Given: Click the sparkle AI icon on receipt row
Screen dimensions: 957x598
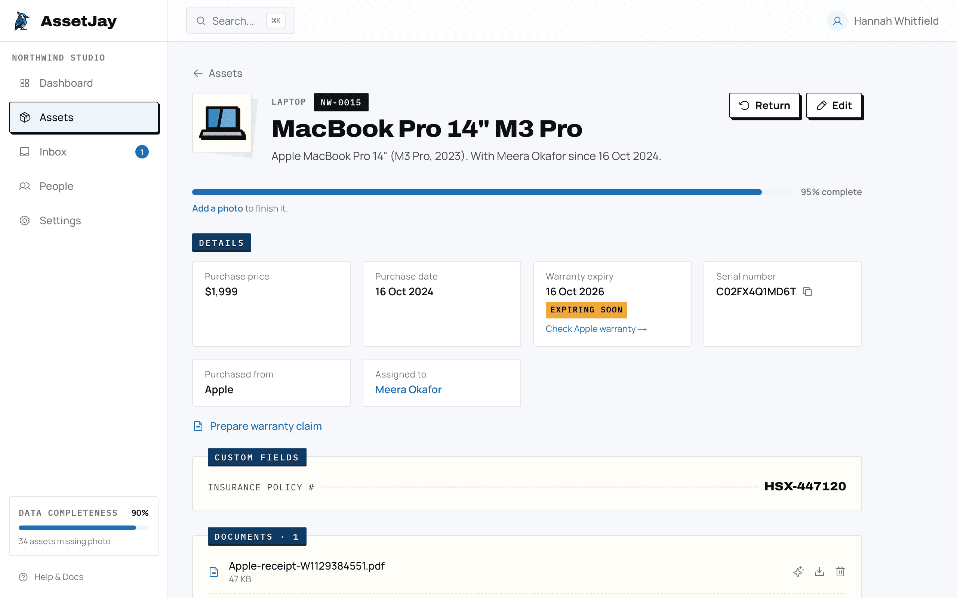Looking at the screenshot, I should point(798,571).
